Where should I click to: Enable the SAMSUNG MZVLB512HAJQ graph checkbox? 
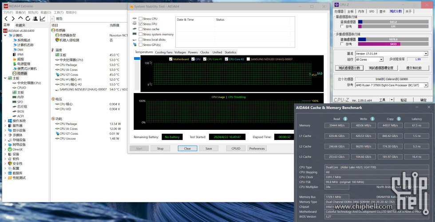pyautogui.click(x=248, y=59)
